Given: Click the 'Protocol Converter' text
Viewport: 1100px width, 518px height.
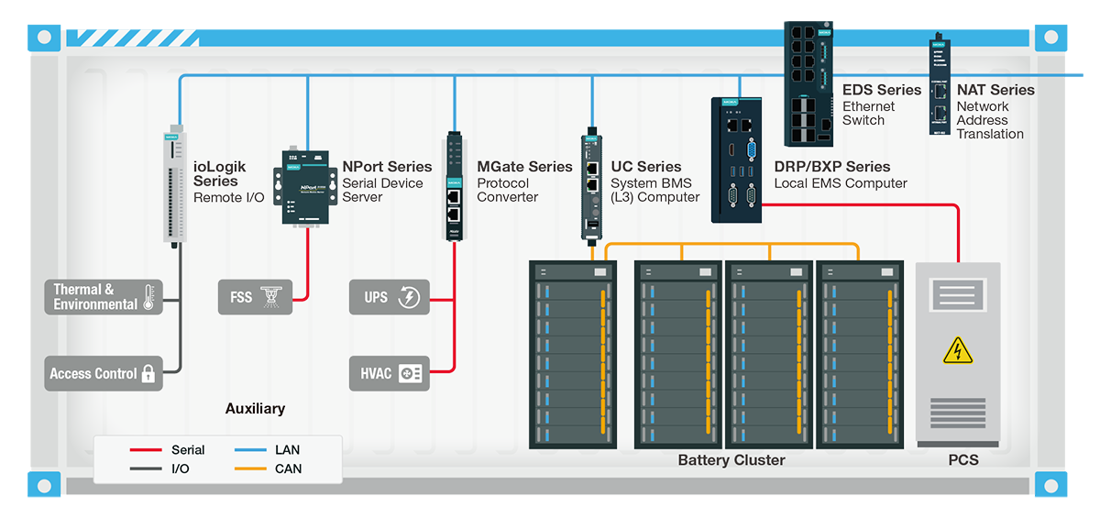Looking at the screenshot, I should (x=508, y=190).
